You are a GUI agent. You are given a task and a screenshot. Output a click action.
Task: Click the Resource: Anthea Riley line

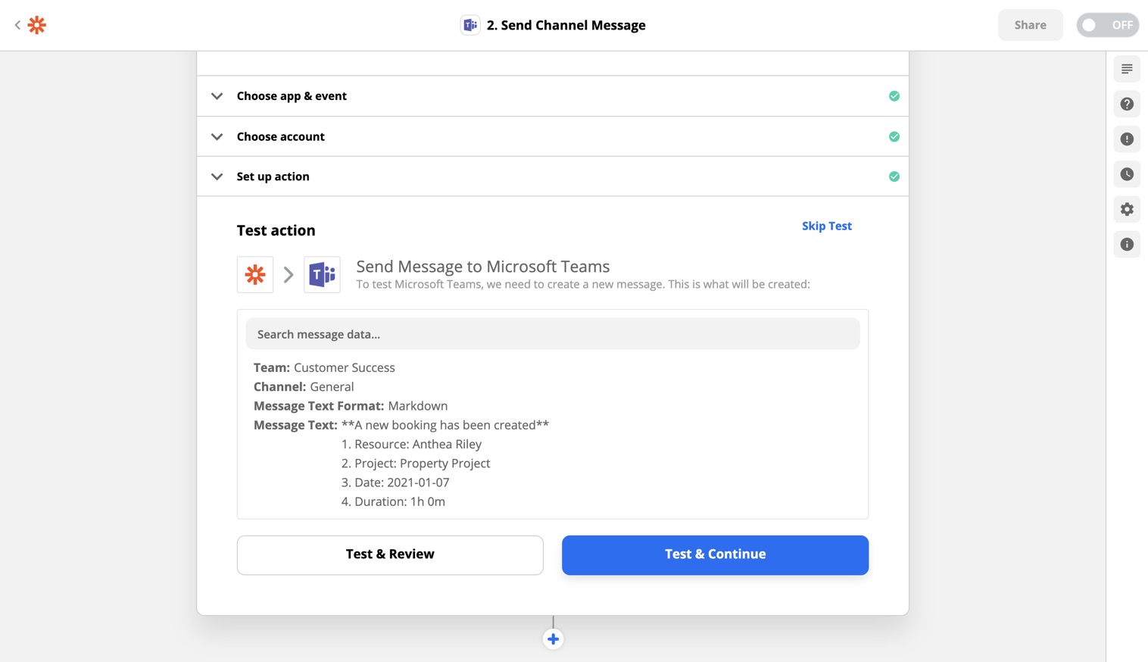[411, 444]
